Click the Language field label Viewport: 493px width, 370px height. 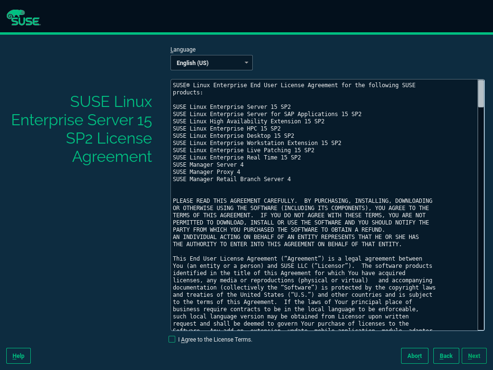(183, 50)
